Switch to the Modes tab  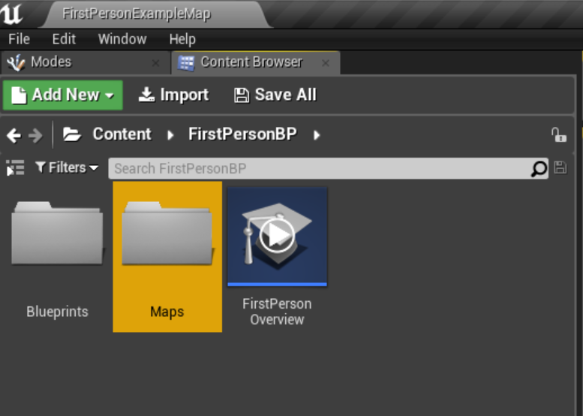51,62
